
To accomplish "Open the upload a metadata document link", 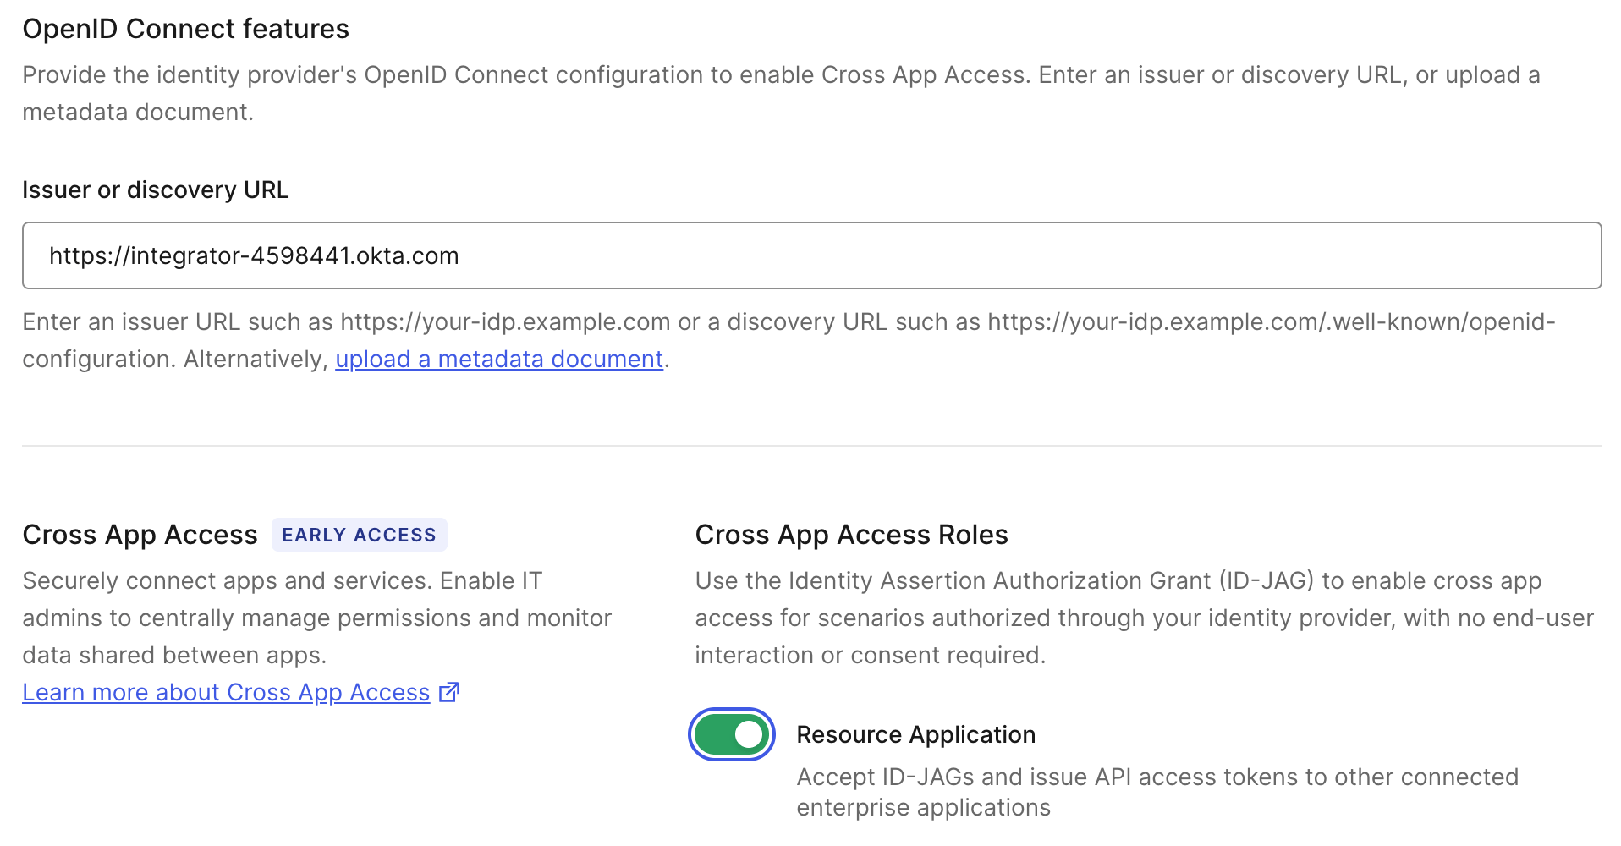I will [499, 360].
